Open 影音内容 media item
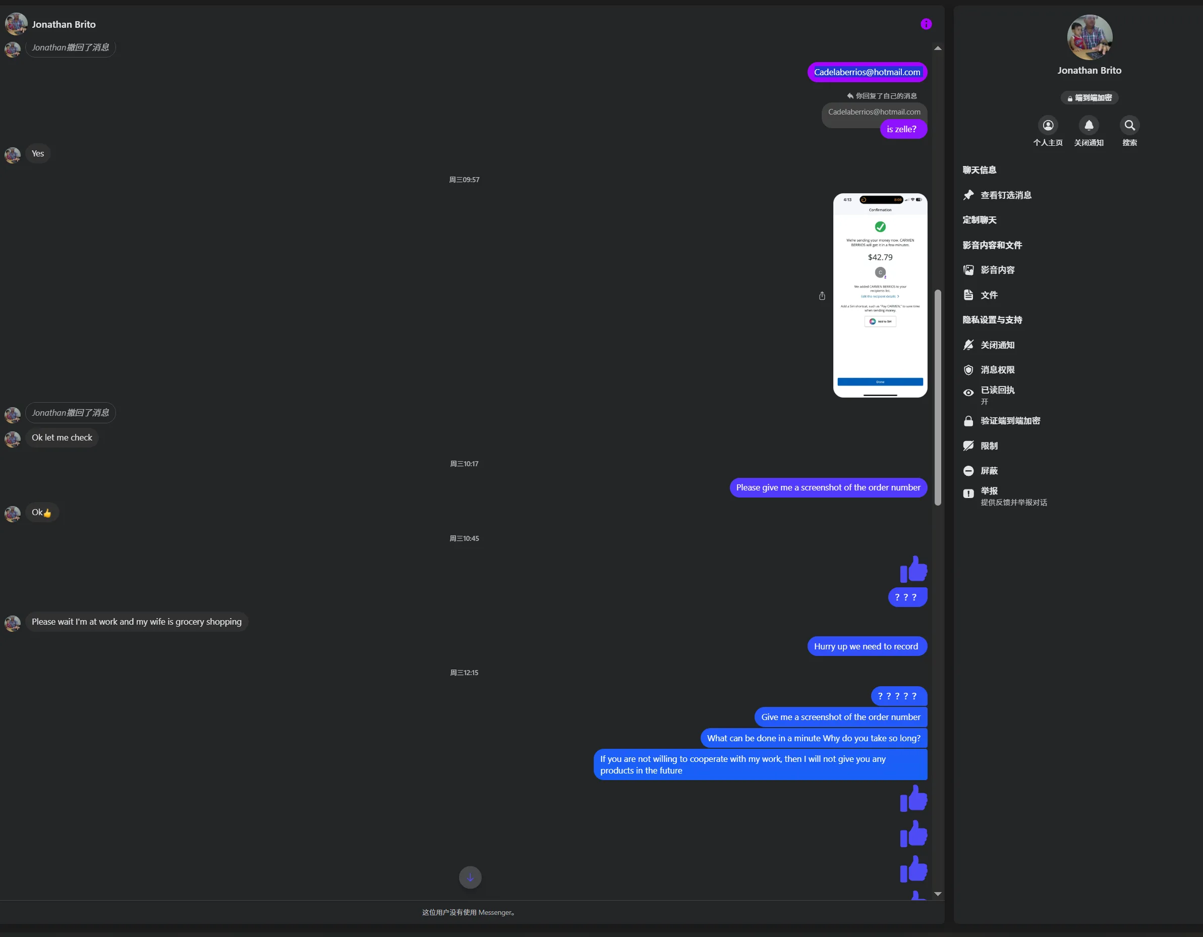 coord(997,270)
